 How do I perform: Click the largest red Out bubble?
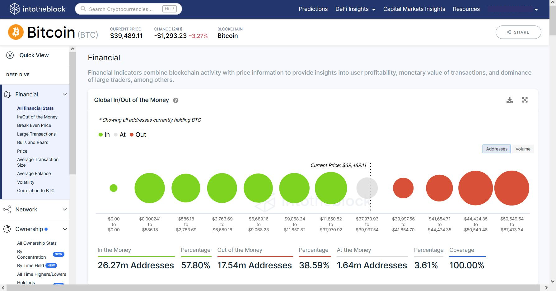(512, 188)
